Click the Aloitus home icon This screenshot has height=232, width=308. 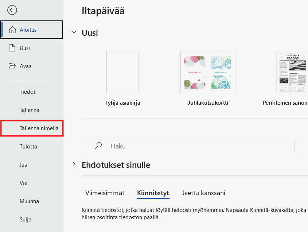pos(12,30)
